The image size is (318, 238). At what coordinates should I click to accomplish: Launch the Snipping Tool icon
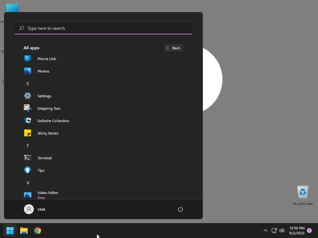point(28,108)
